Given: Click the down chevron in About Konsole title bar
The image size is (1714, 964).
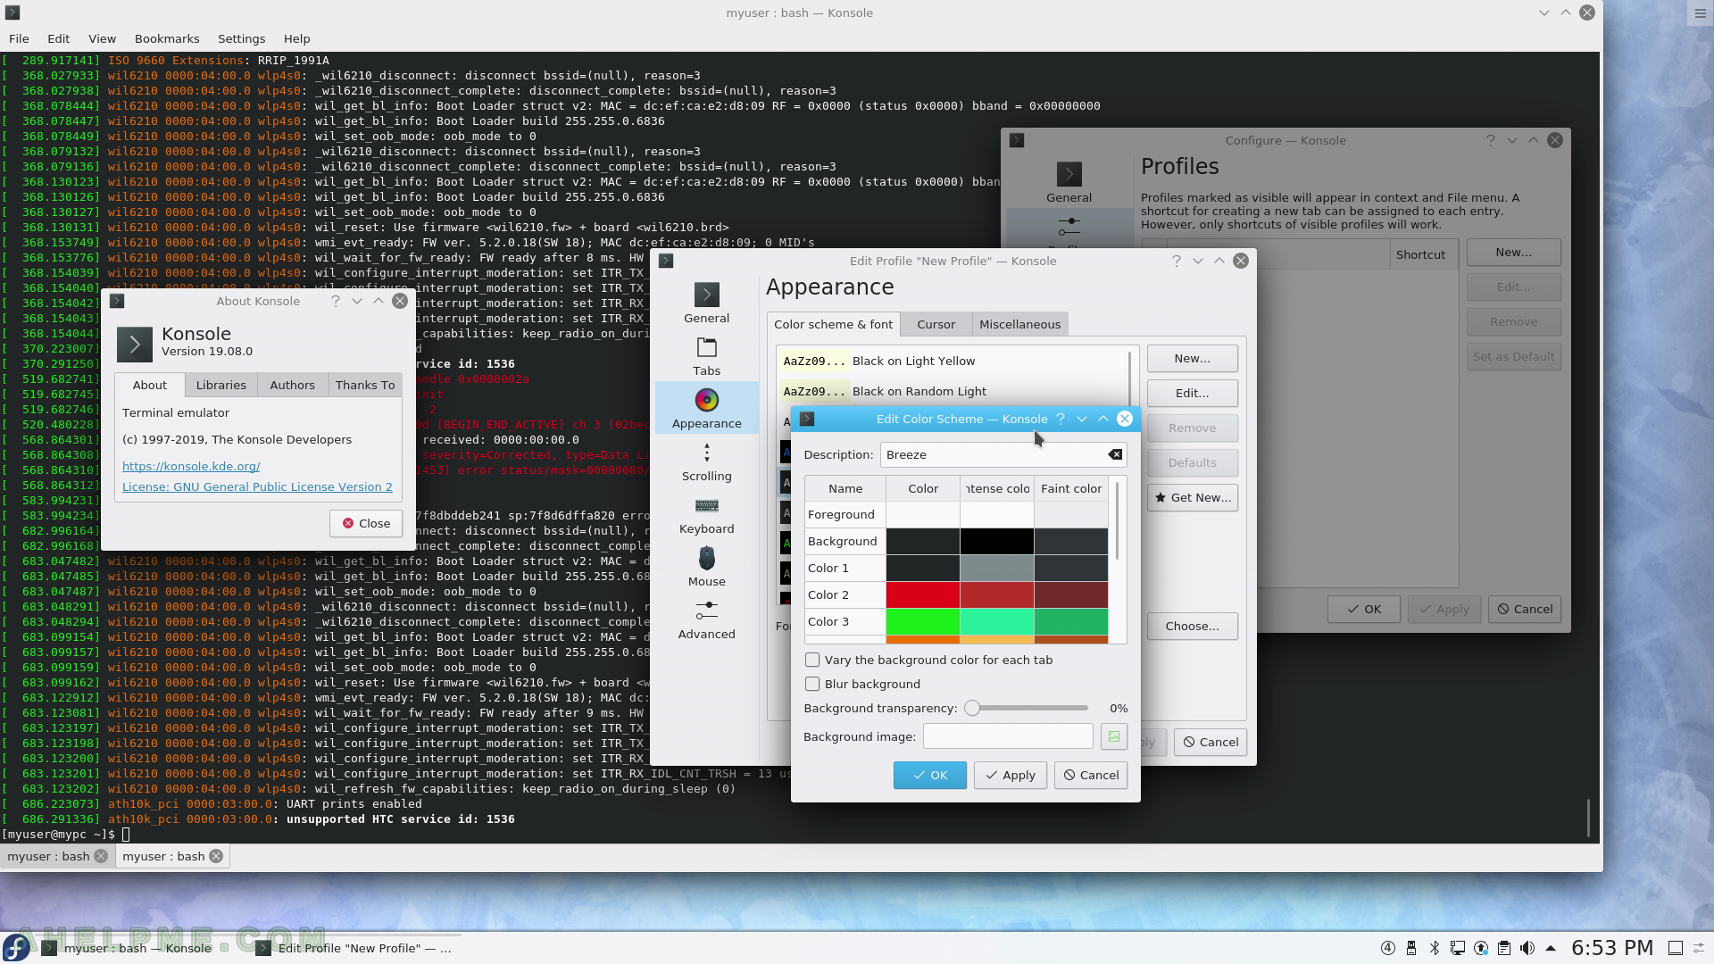Looking at the screenshot, I should pos(357,301).
